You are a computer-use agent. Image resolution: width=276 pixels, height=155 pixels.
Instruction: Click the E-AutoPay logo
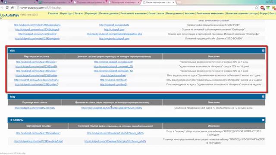point(9,15)
